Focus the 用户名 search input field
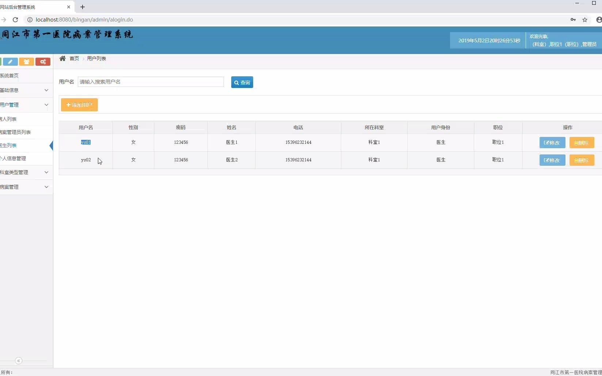Viewport: 602px width, 376px height. [151, 82]
